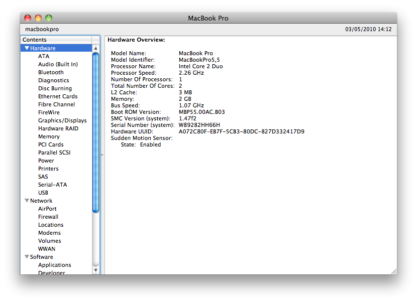Select Ethernet Cards entry

[x=58, y=96]
